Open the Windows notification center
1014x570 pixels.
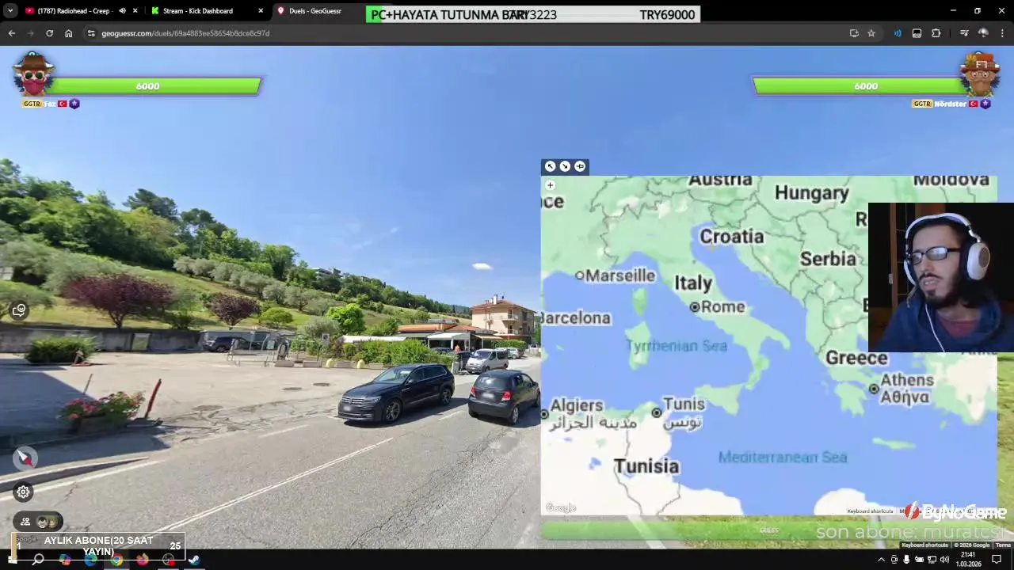click(997, 560)
